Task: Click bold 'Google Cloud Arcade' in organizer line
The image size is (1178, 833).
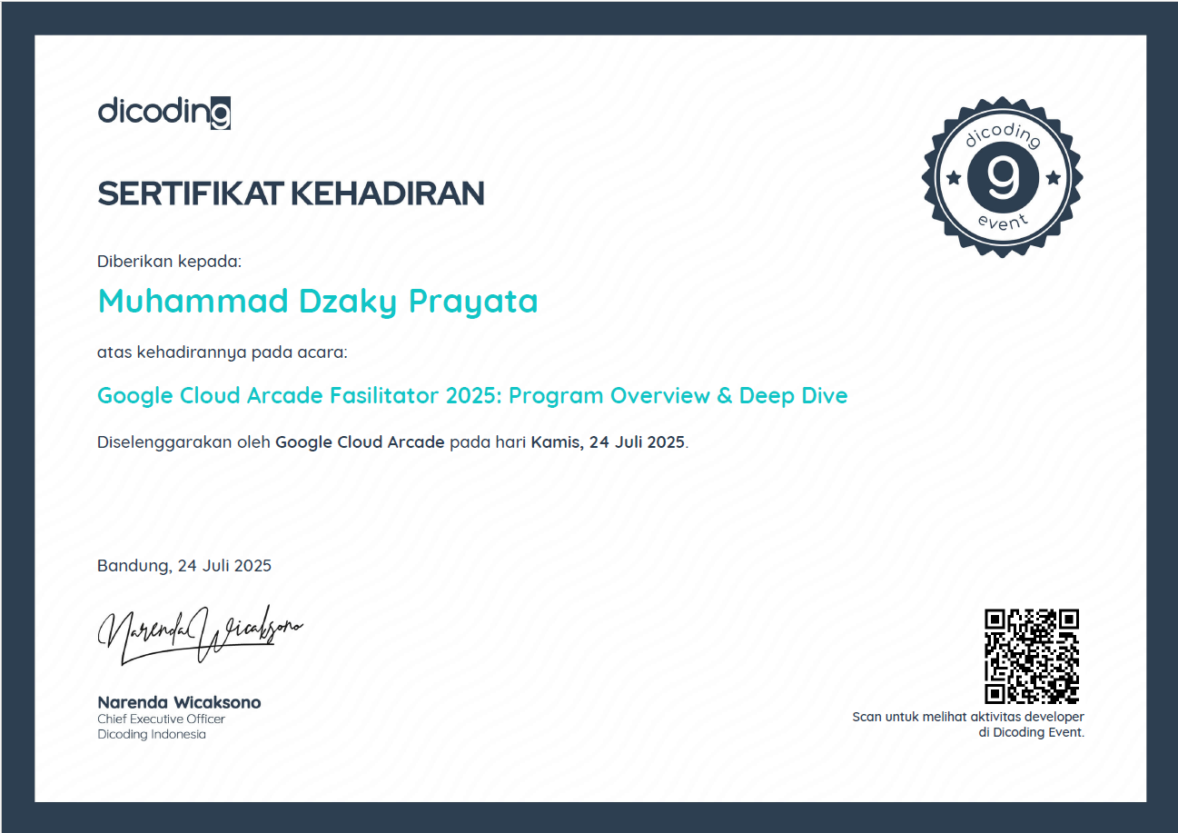Action: (x=360, y=443)
